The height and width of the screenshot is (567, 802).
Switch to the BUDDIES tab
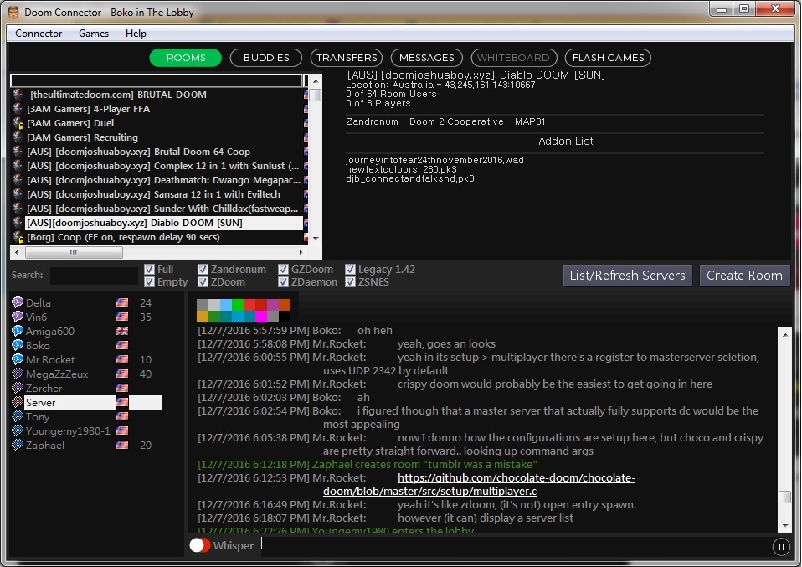(x=266, y=58)
